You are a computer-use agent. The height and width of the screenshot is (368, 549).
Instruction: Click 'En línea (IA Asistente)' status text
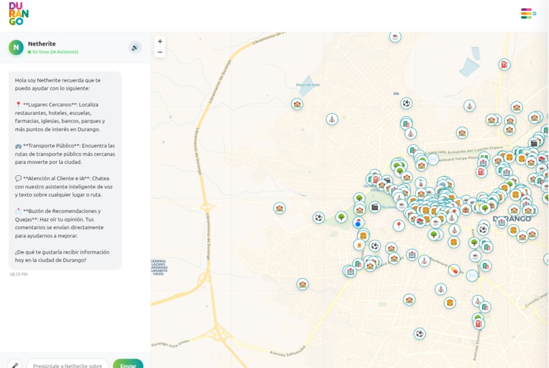click(55, 52)
